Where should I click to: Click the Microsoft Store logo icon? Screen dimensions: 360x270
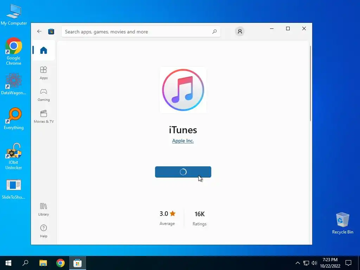point(51,31)
